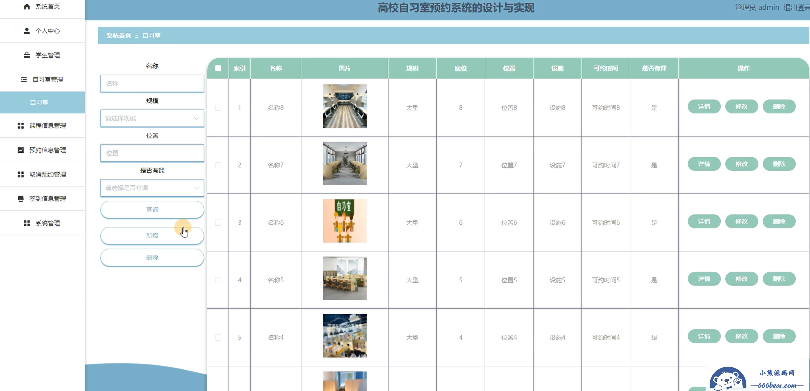Click 系统首页 in the breadcrumb

(x=119, y=36)
